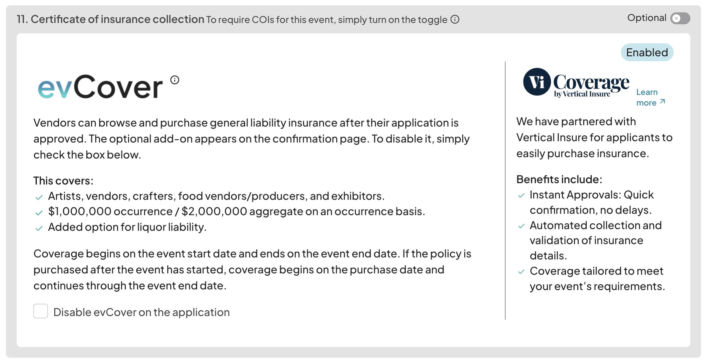
Task: Click the Certificate of insurance collection heading
Action: pos(110,19)
